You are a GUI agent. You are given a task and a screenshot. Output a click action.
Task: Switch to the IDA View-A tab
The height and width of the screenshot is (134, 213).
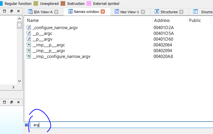tap(43, 12)
